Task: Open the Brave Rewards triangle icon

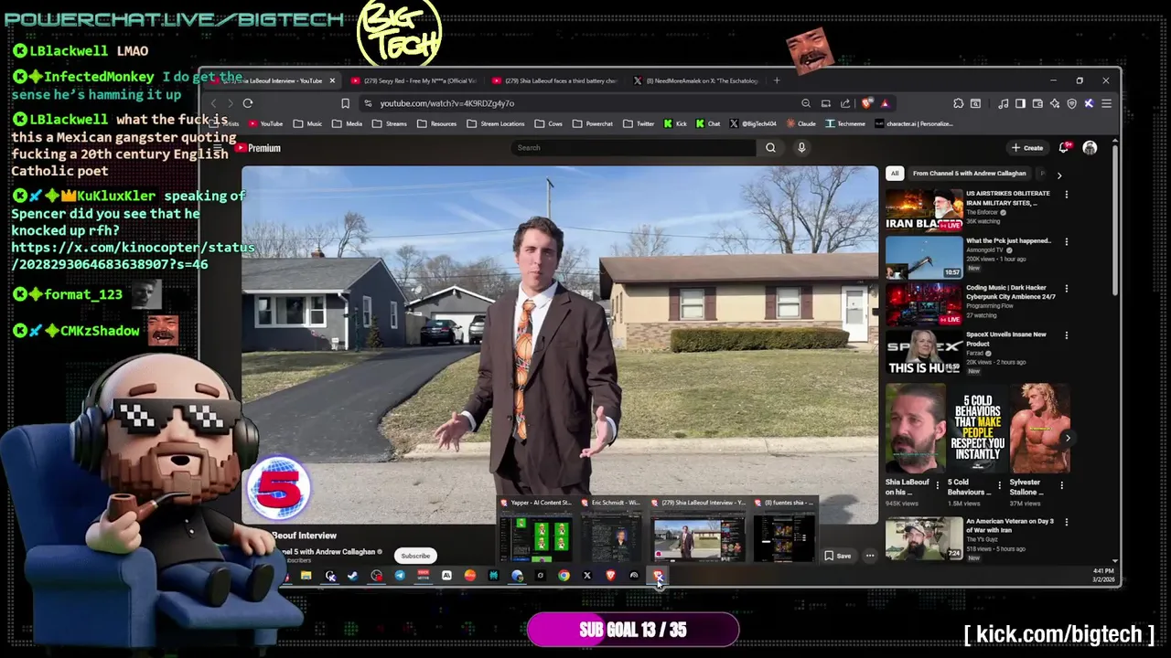Action: point(885,103)
